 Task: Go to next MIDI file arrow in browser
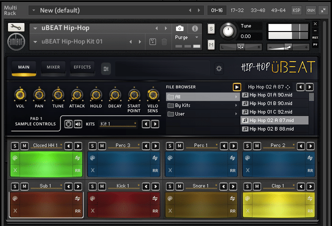point(309,87)
